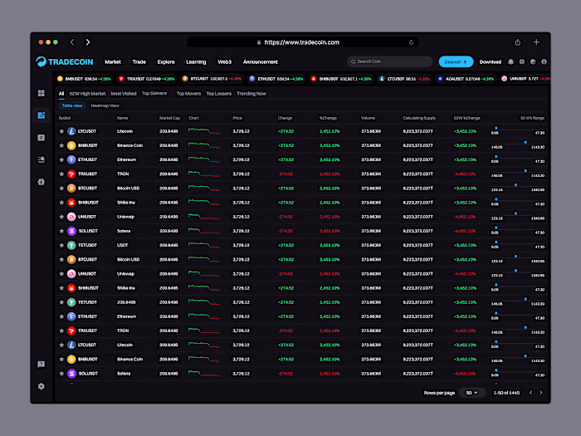
Task: Click the blue Deposit button
Action: pyautogui.click(x=456, y=62)
